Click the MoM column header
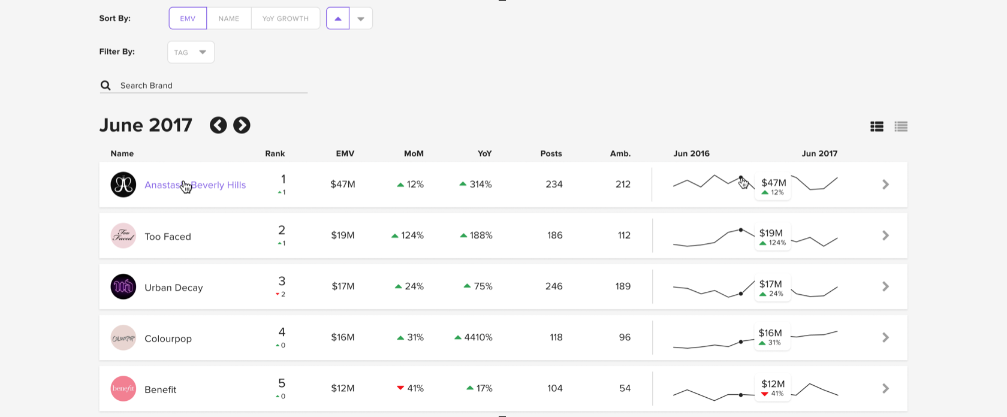 (414, 154)
